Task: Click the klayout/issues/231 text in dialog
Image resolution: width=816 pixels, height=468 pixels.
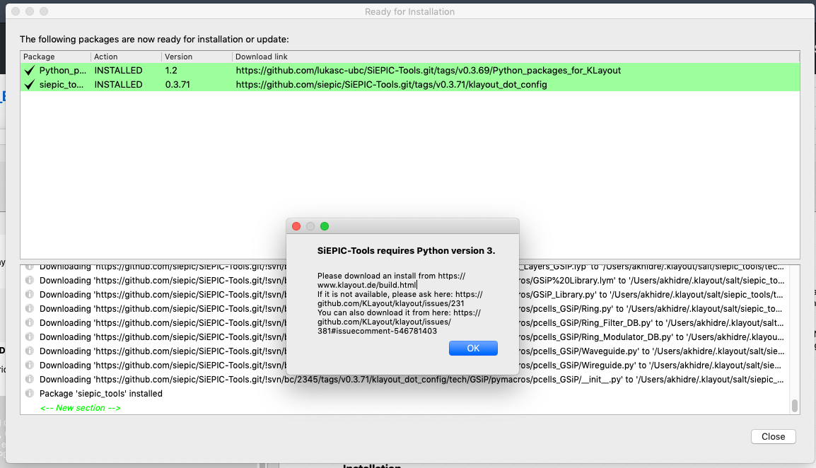Action: click(391, 303)
